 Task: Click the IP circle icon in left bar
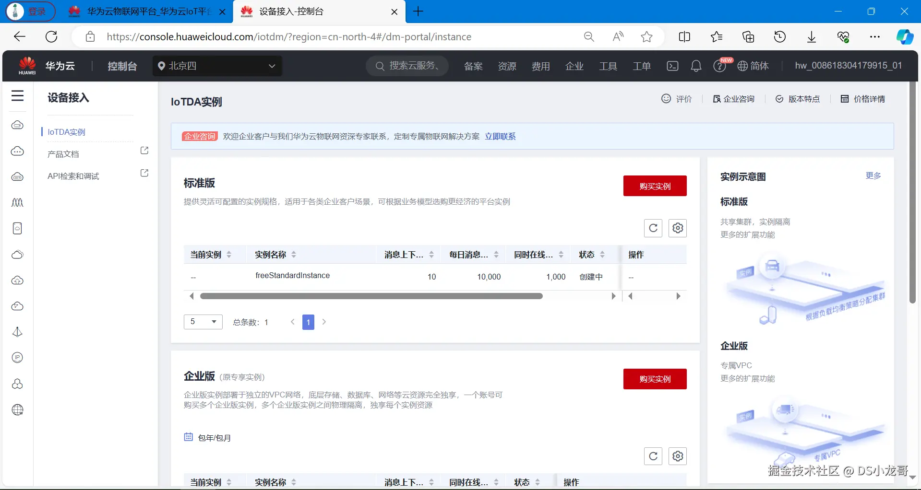click(x=17, y=358)
